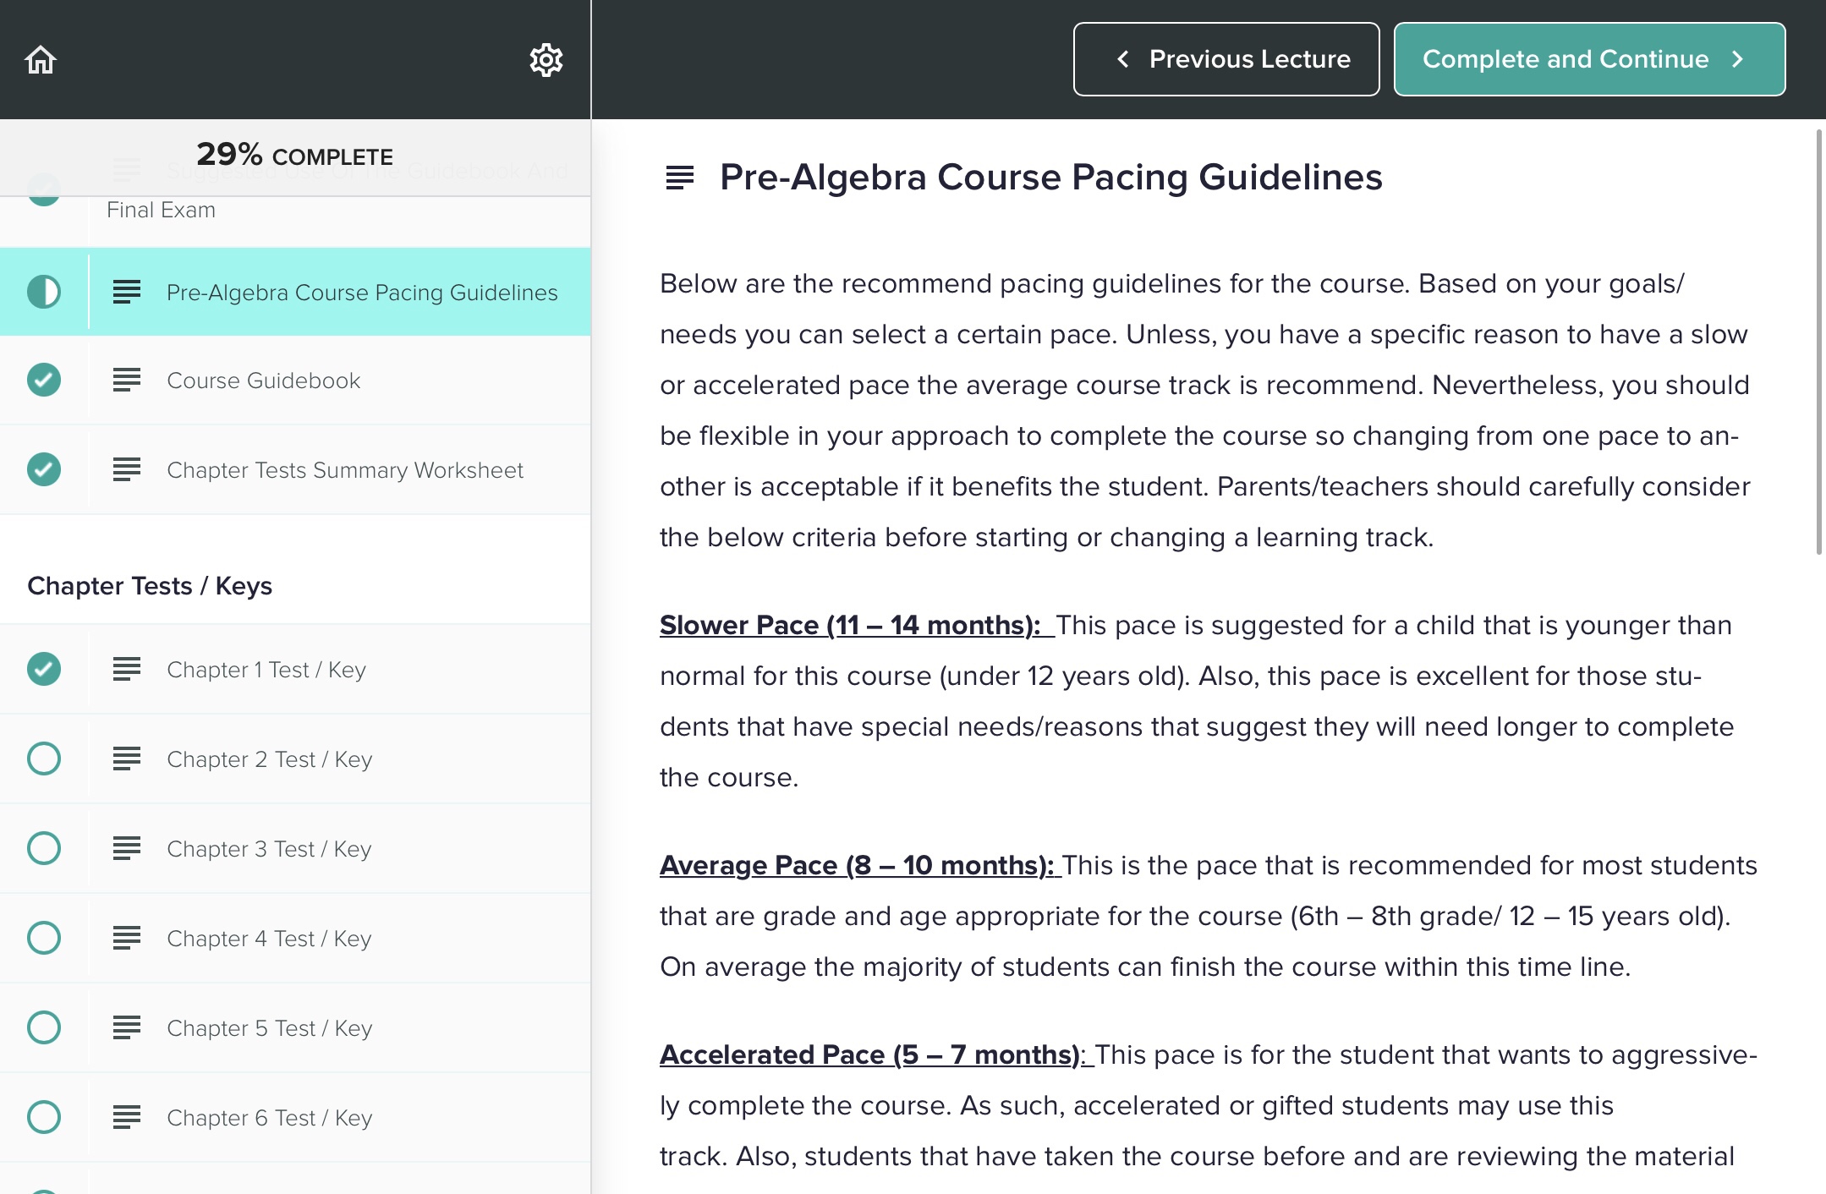Click the left chevron on Previous Lecture
This screenshot has width=1826, height=1194.
1123,59
